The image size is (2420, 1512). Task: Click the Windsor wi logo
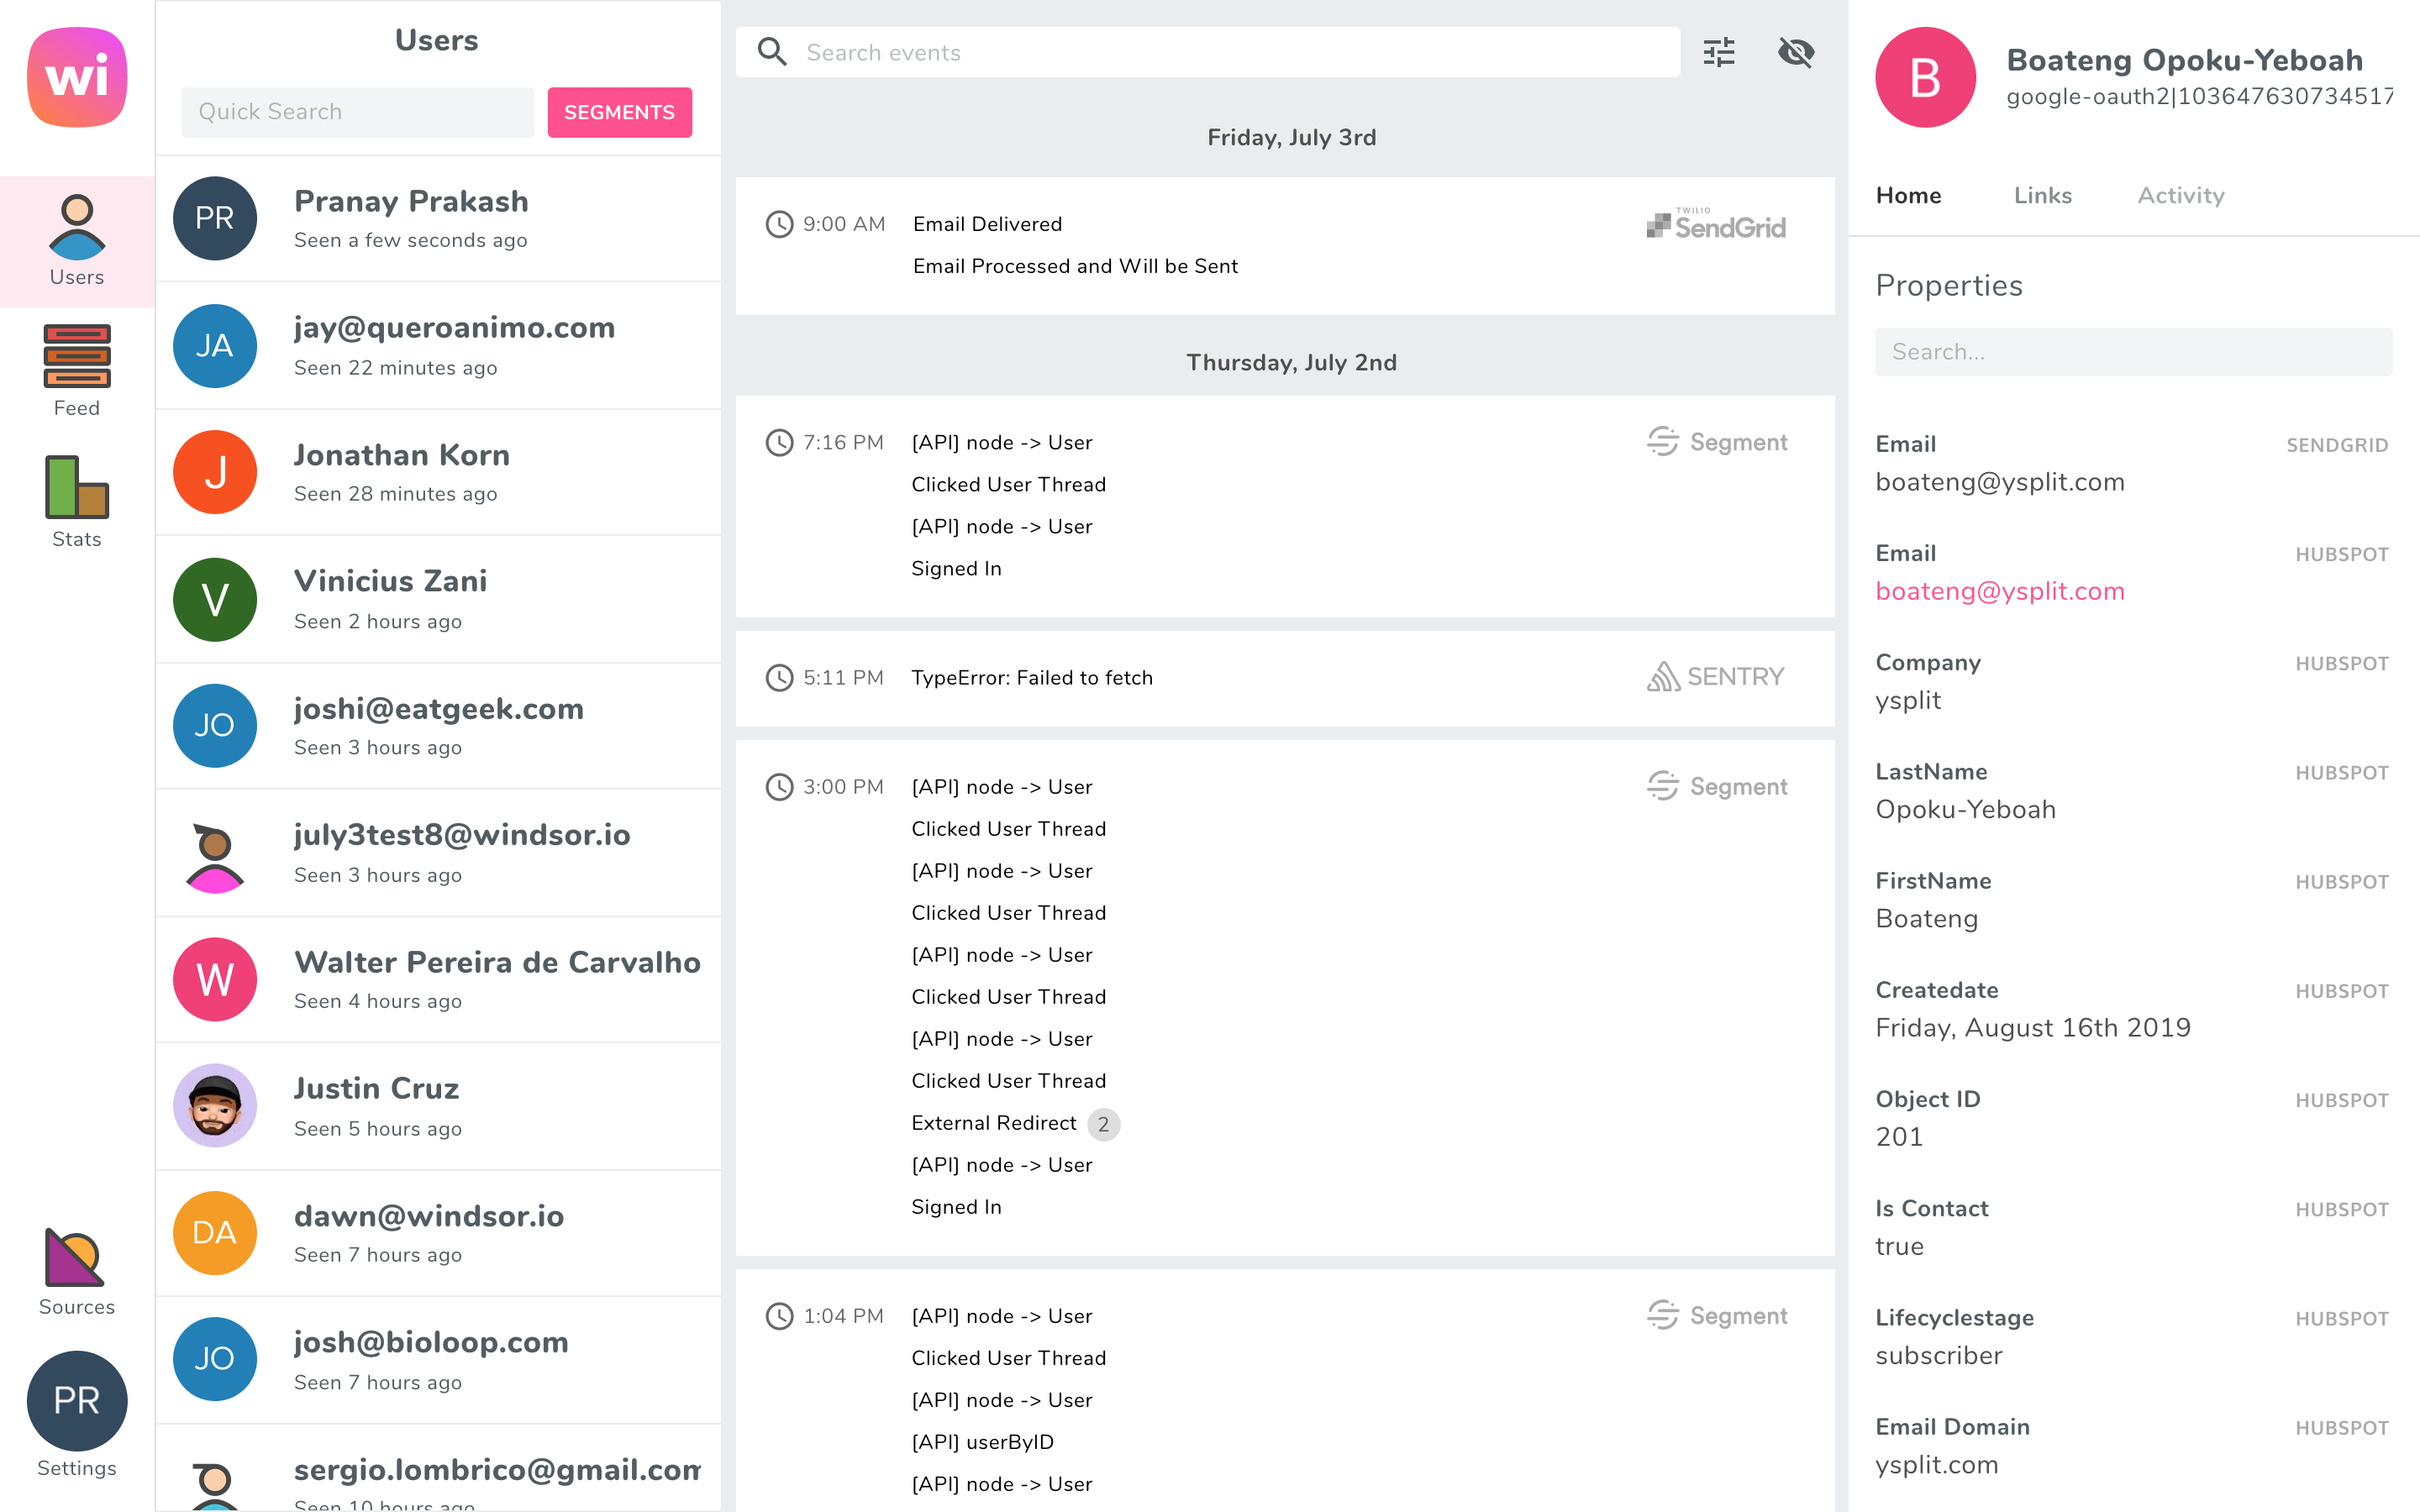coord(77,77)
